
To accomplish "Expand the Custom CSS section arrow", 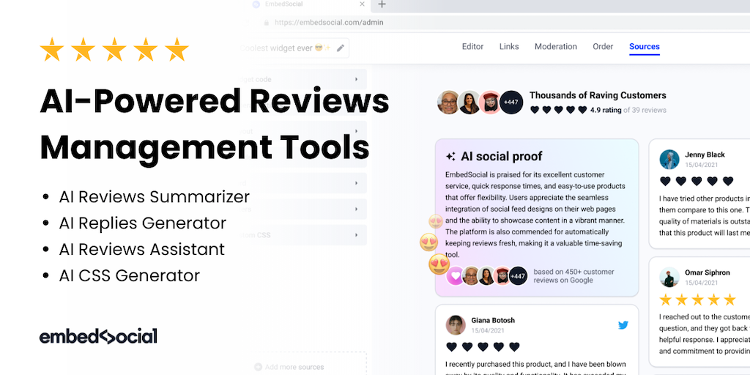I will coord(356,235).
